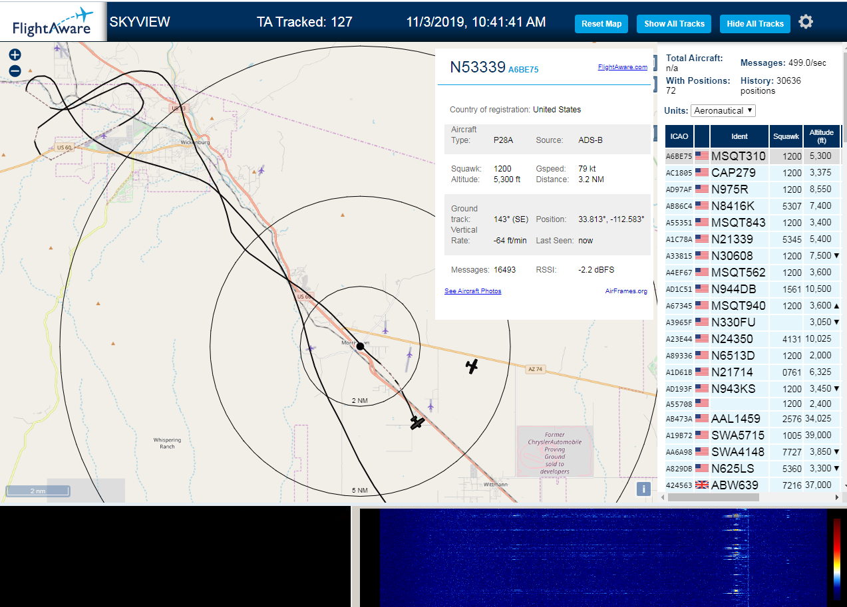This screenshot has height=607, width=847.
Task: Click the altitude value 34,025
Action: tap(818, 419)
